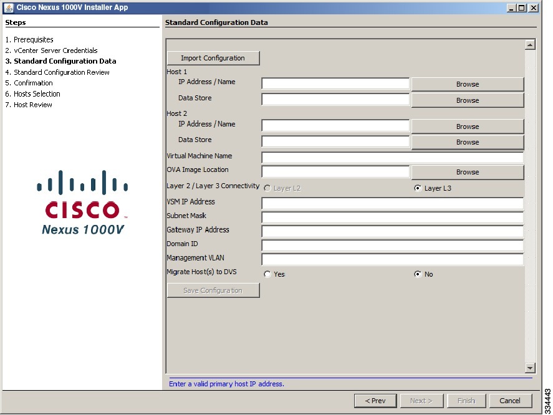The height and width of the screenshot is (415, 553).
Task: Choose Yes for Migrate Hosts to DVS
Action: pos(267,274)
